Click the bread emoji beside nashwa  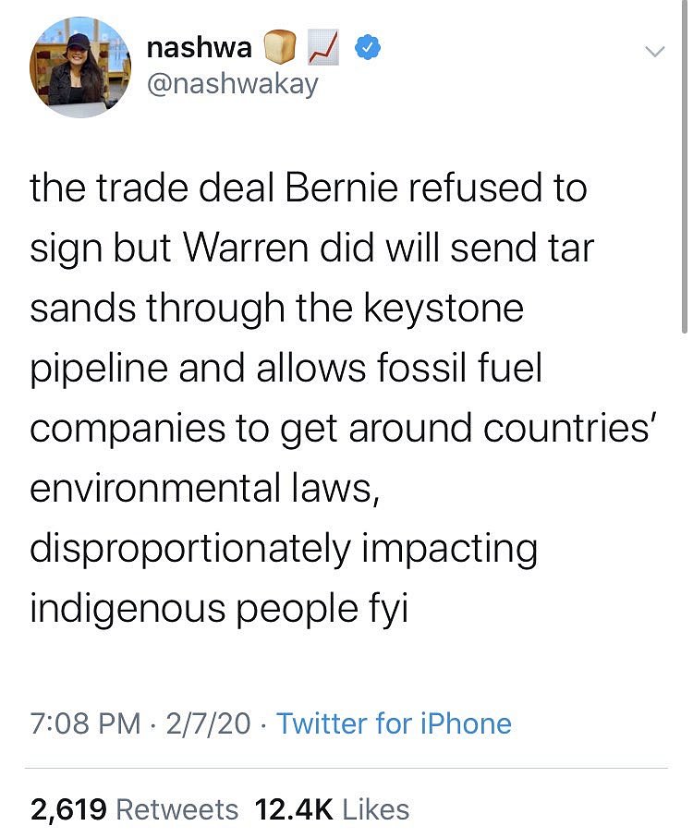pos(280,48)
